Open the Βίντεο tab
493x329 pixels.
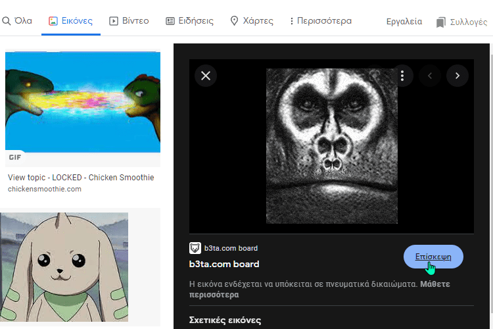pyautogui.click(x=129, y=21)
